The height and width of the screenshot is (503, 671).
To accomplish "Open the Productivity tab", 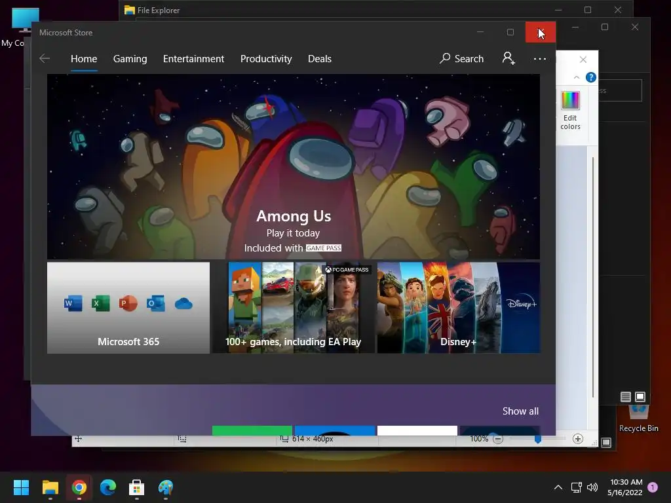I will coord(266,58).
